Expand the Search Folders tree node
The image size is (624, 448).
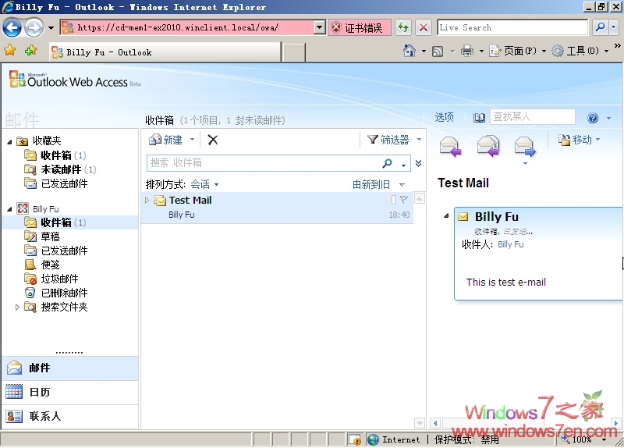pos(17,307)
